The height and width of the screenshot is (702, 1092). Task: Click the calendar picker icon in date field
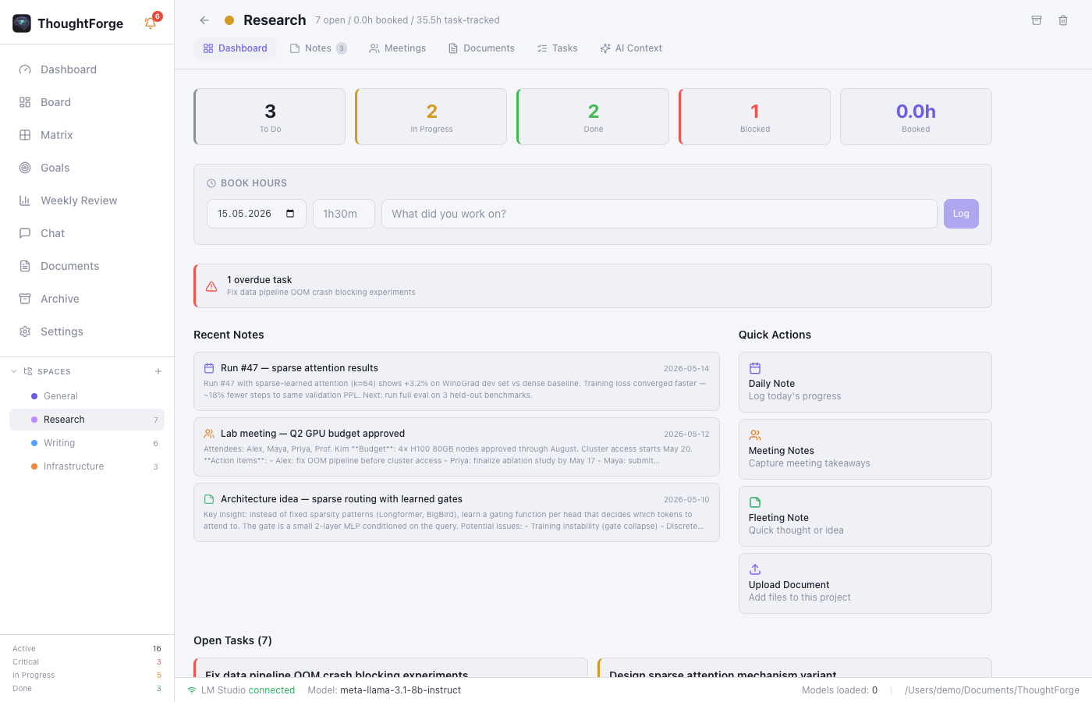[x=290, y=214]
